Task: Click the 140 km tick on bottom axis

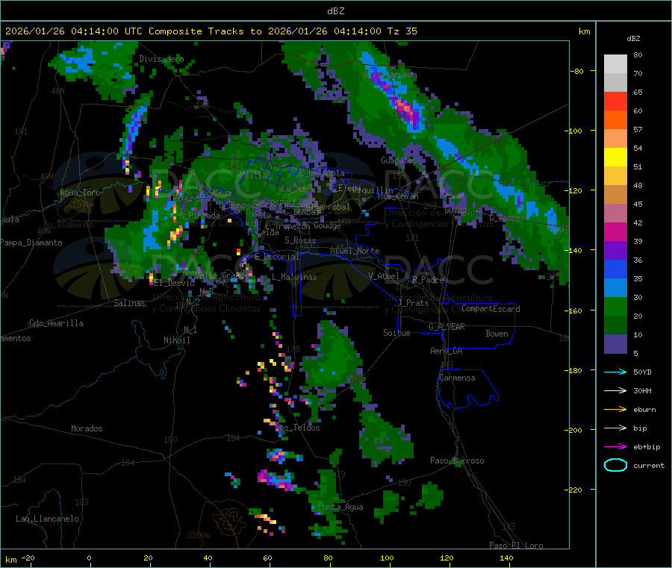Action: point(506,558)
